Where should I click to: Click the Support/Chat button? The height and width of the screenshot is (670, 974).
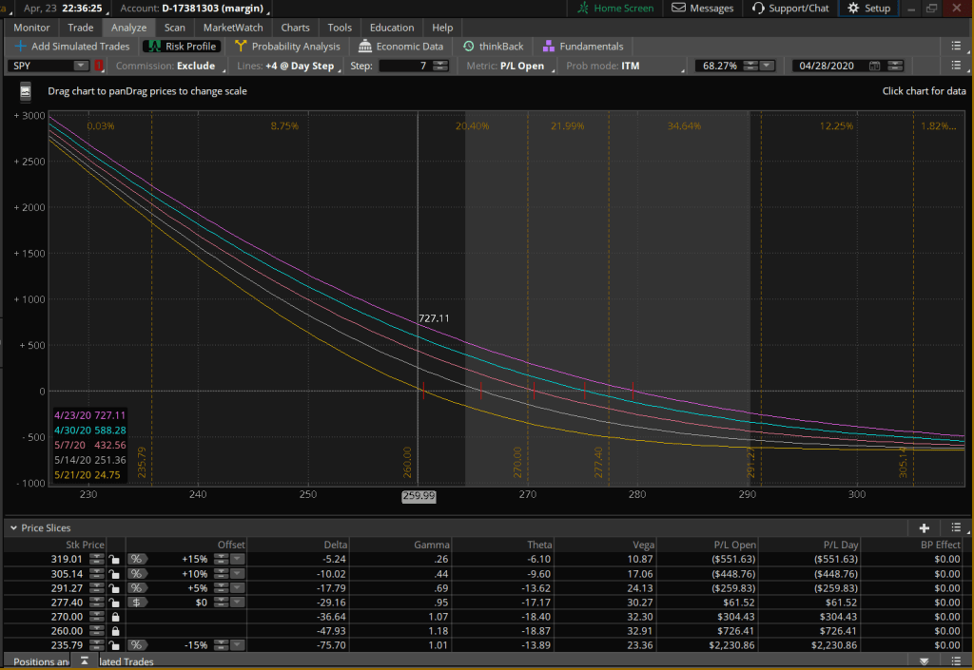click(x=790, y=9)
